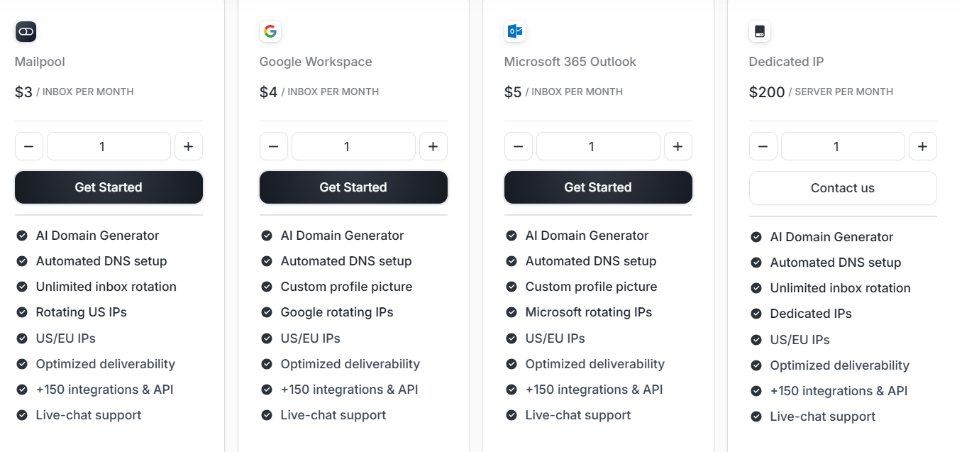Increase Microsoft 365 Outlook quantity with plus button
The width and height of the screenshot is (957, 452).
coord(677,146)
